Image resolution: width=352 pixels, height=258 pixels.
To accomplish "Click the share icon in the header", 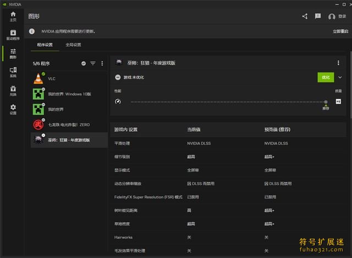I will pyautogui.click(x=305, y=16).
